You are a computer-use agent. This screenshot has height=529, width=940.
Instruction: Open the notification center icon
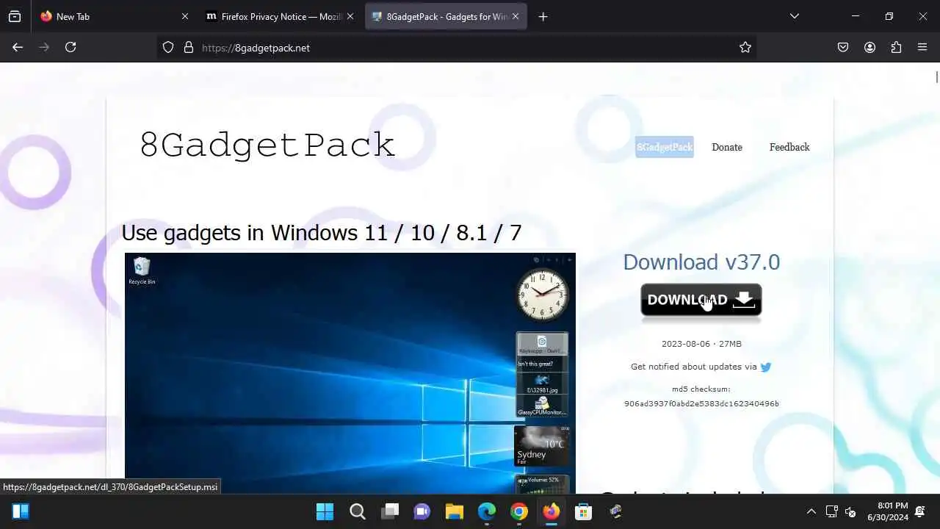click(920, 511)
